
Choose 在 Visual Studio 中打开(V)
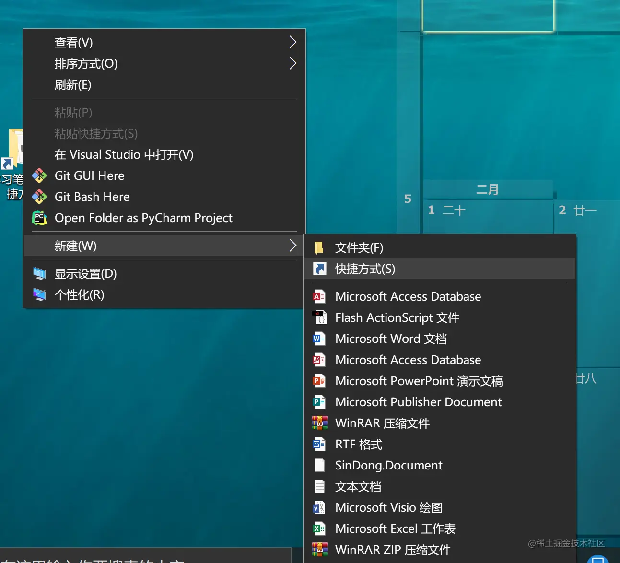coord(164,155)
